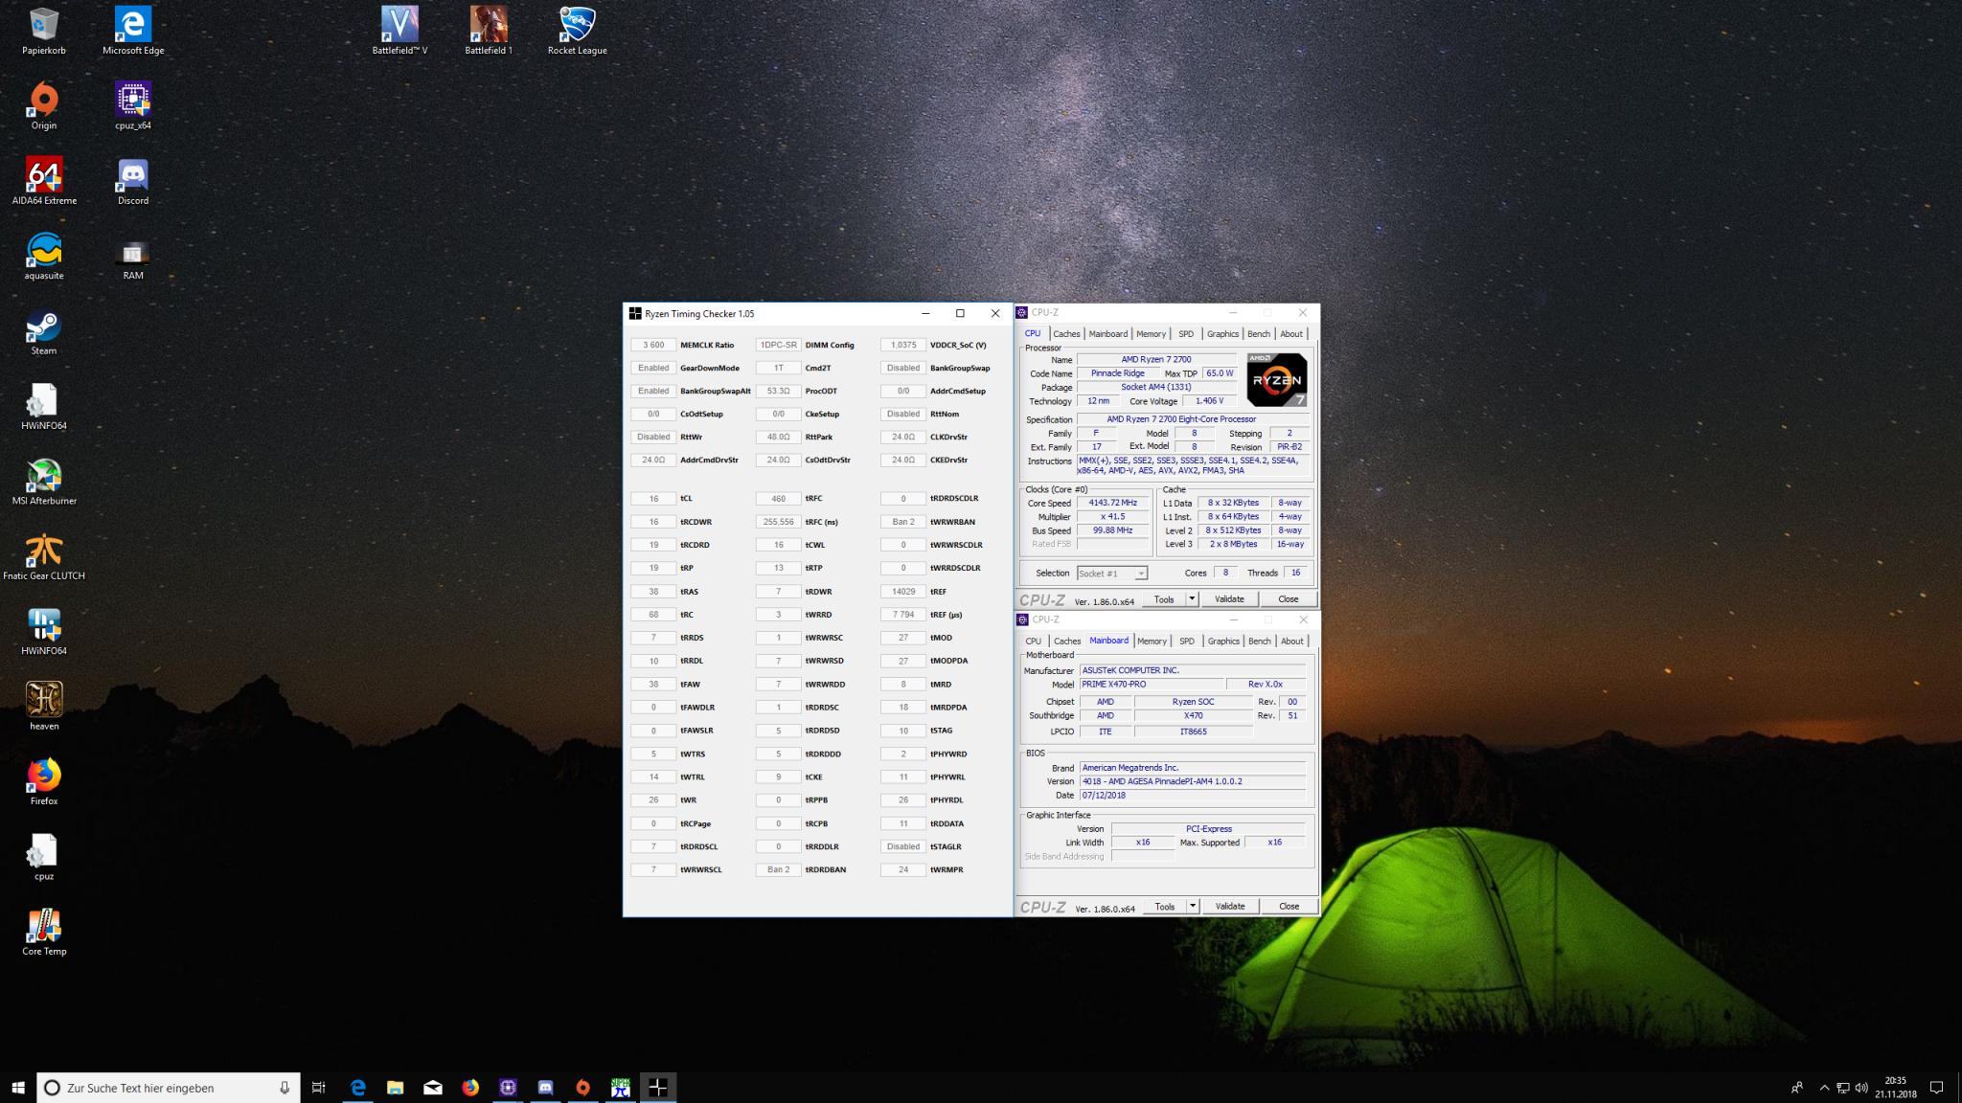Switch to CPU tab in lower CPU-Z
The width and height of the screenshot is (1962, 1103).
[x=1033, y=642]
